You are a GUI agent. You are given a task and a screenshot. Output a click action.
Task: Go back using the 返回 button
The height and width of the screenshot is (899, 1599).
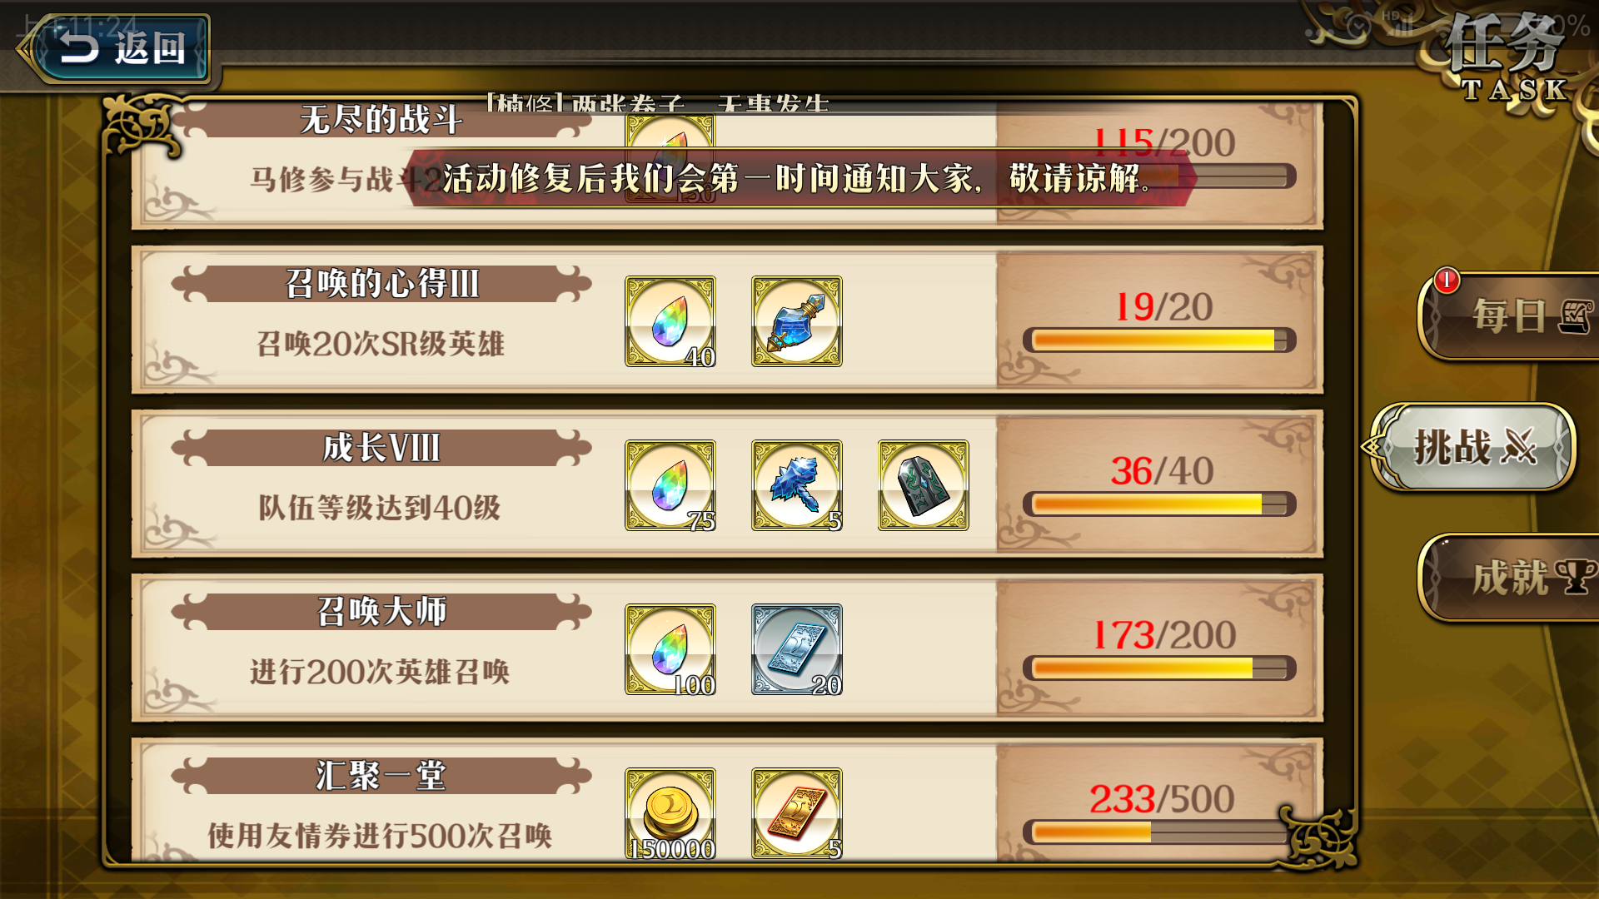(114, 48)
